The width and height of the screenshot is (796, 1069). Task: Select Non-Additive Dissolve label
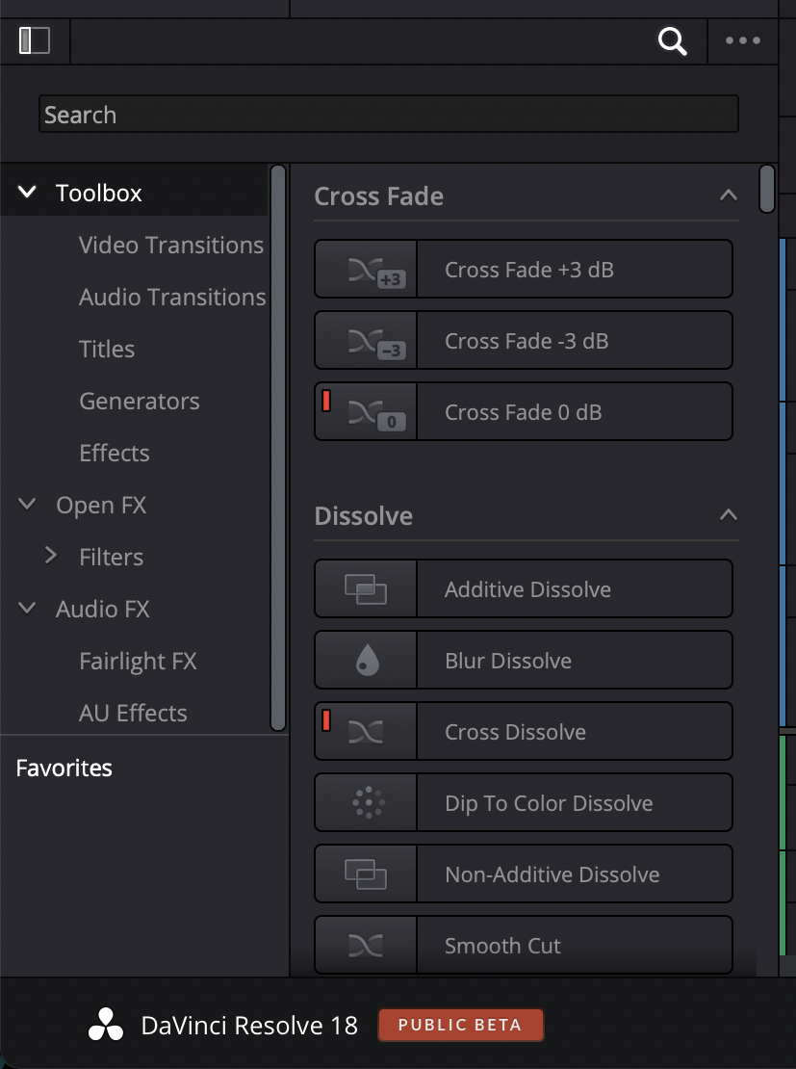coord(552,874)
